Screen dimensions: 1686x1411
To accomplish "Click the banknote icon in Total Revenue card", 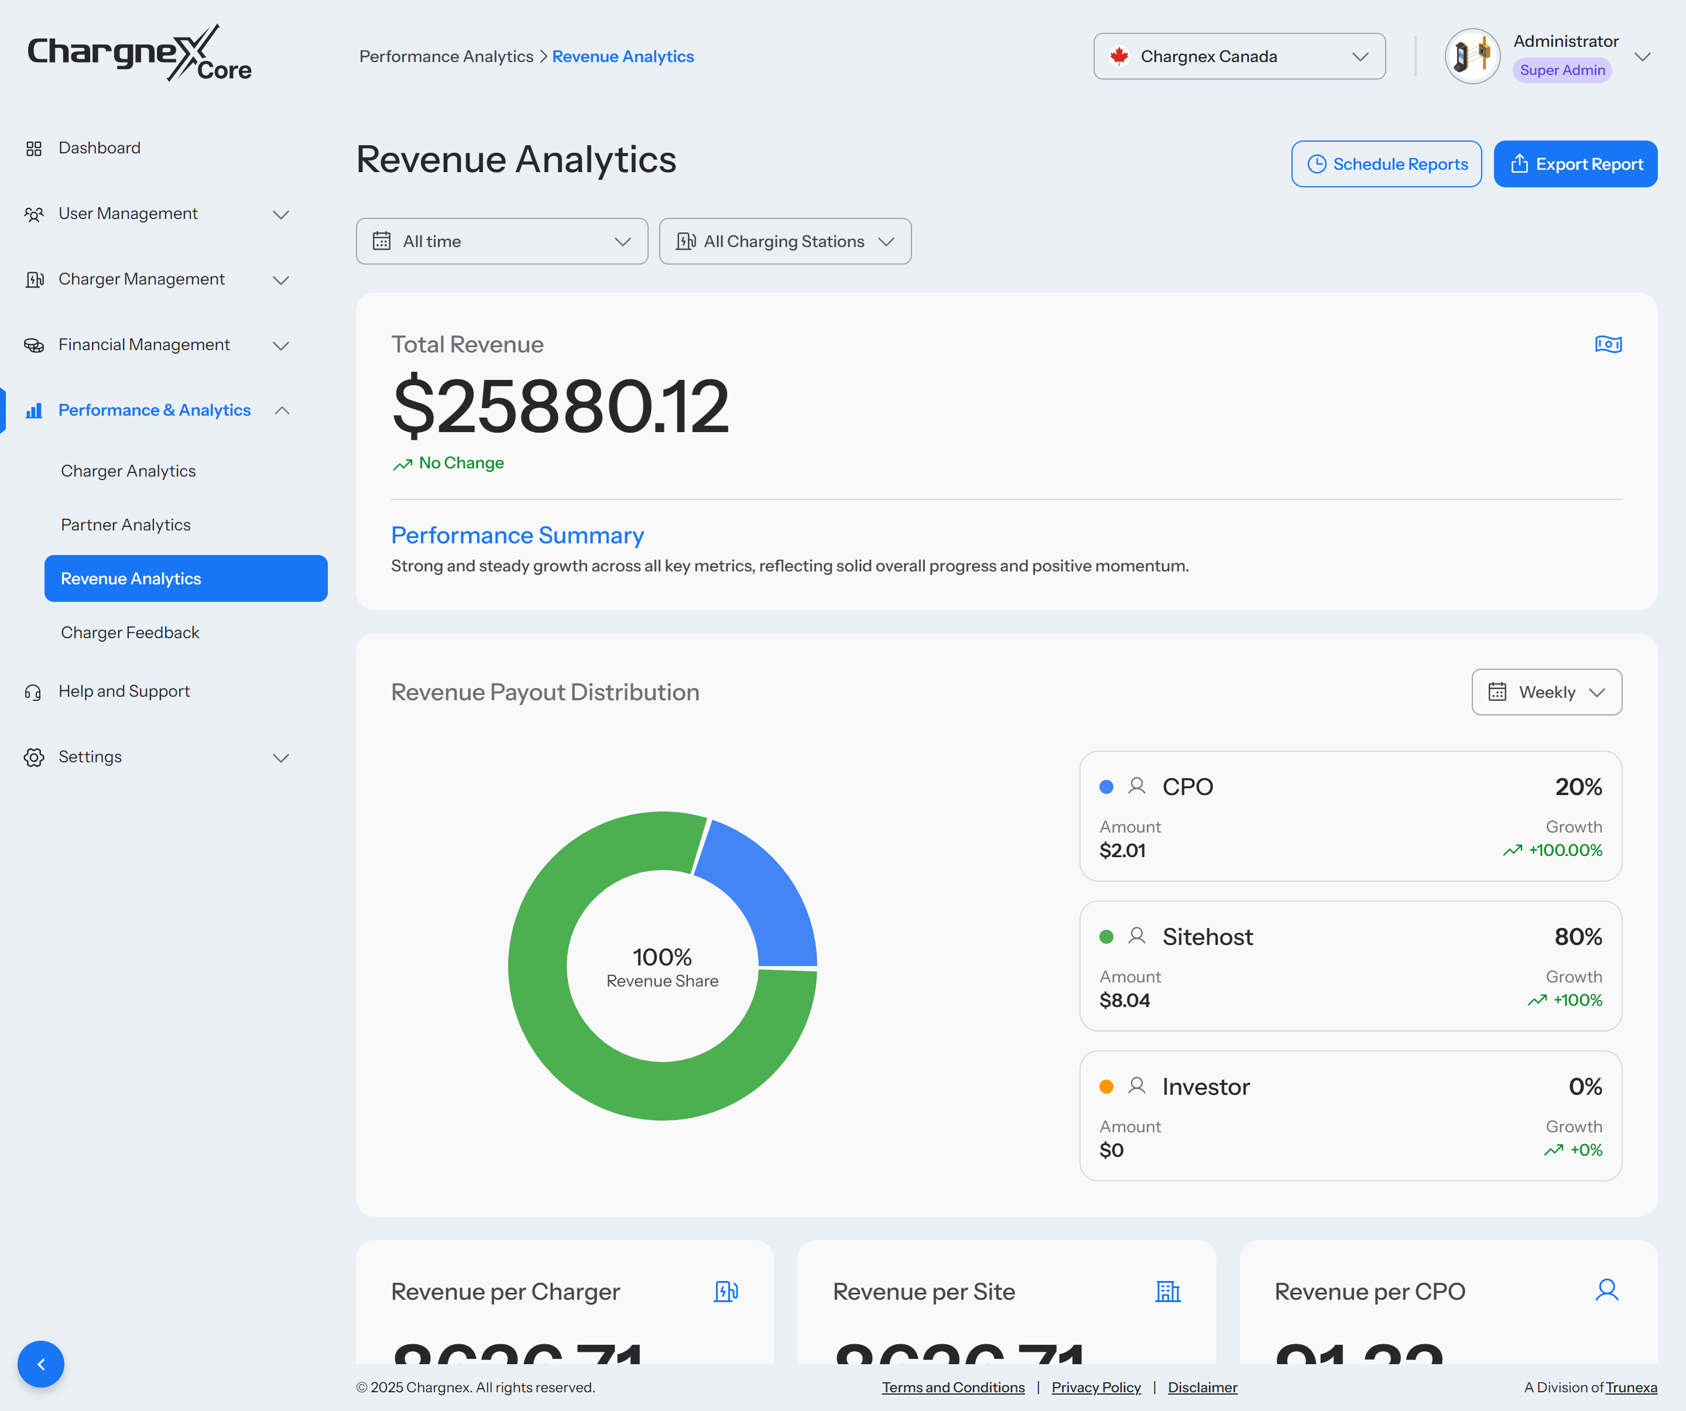I will coord(1608,344).
